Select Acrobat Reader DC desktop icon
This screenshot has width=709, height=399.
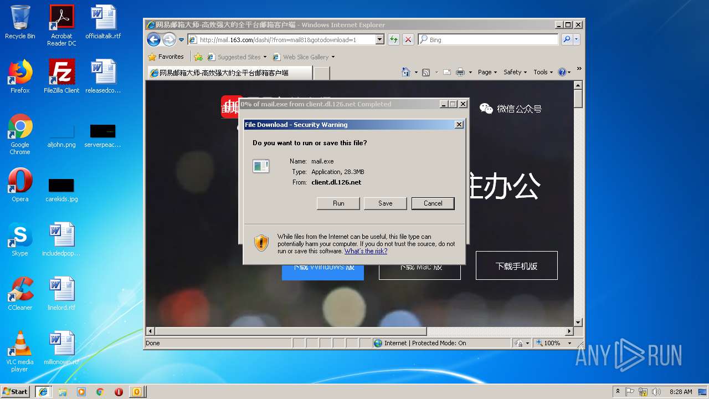click(61, 25)
